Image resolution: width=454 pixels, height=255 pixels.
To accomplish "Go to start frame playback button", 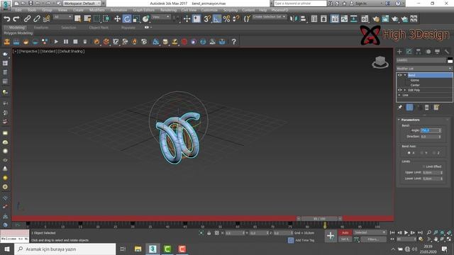I will coord(392,232).
